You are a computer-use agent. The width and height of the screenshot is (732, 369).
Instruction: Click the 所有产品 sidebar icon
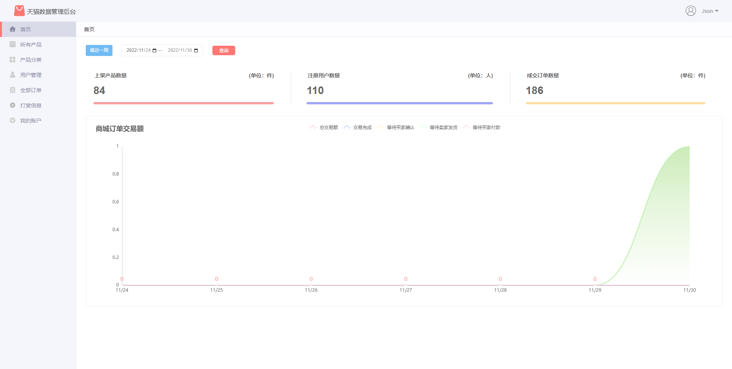tap(13, 44)
